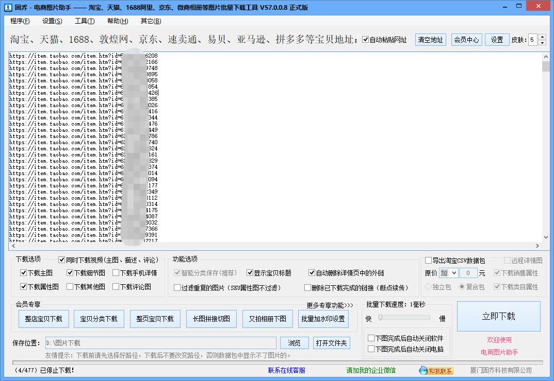Screen dimensions: 554x381
Task: Click the 设置 button beside 会员中心
Action: tap(497, 40)
